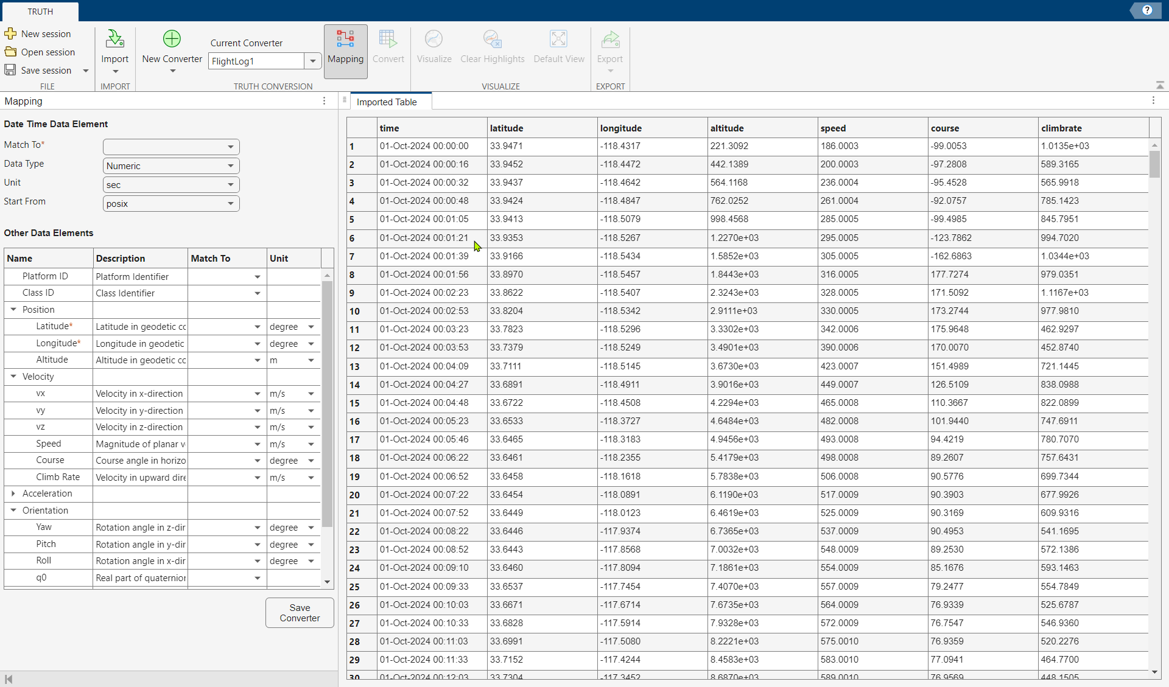Viewport: 1169px width, 687px height.
Task: Open the Current Converter FlightLog1 dropdown
Action: (x=312, y=61)
